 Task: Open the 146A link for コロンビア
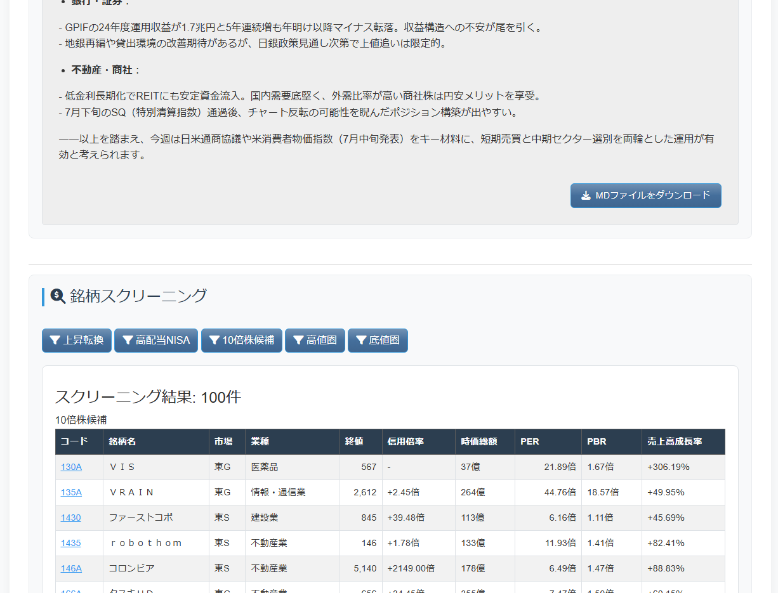tap(70, 568)
